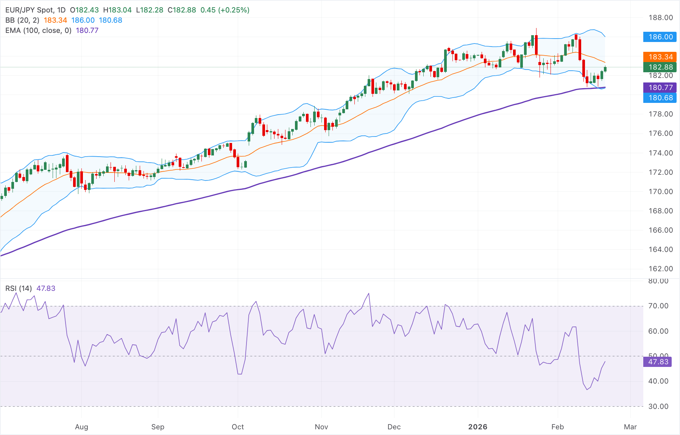
Task: Click the orange 183.34 price label
Action: coord(660,57)
